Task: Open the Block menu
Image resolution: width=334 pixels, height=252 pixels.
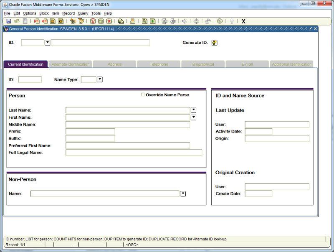Action: (x=44, y=13)
